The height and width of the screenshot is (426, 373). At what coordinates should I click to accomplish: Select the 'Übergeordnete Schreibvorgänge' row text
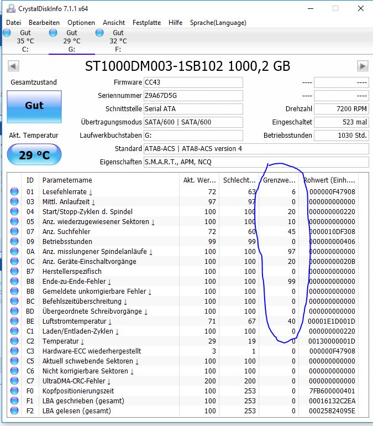point(92,311)
